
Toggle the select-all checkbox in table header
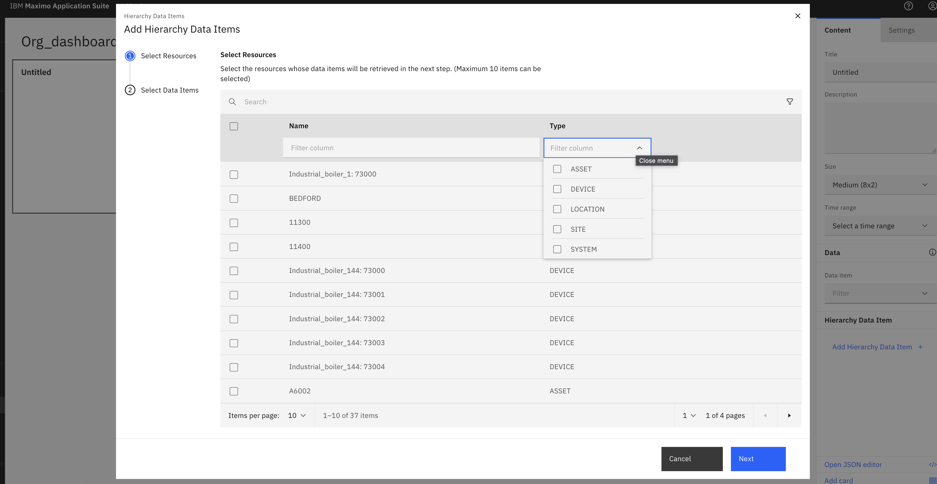tap(234, 126)
